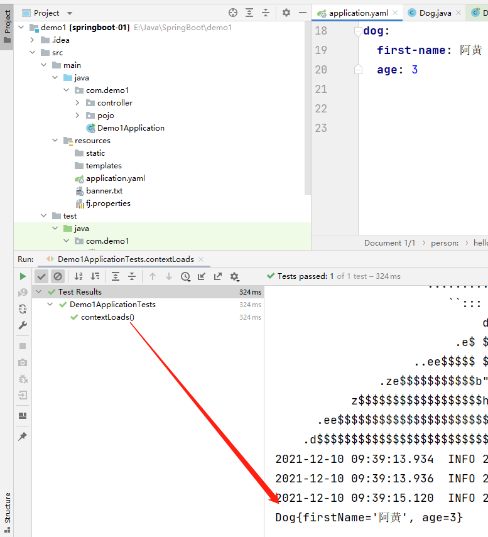Click person: breadcrumb in editor

445,243
